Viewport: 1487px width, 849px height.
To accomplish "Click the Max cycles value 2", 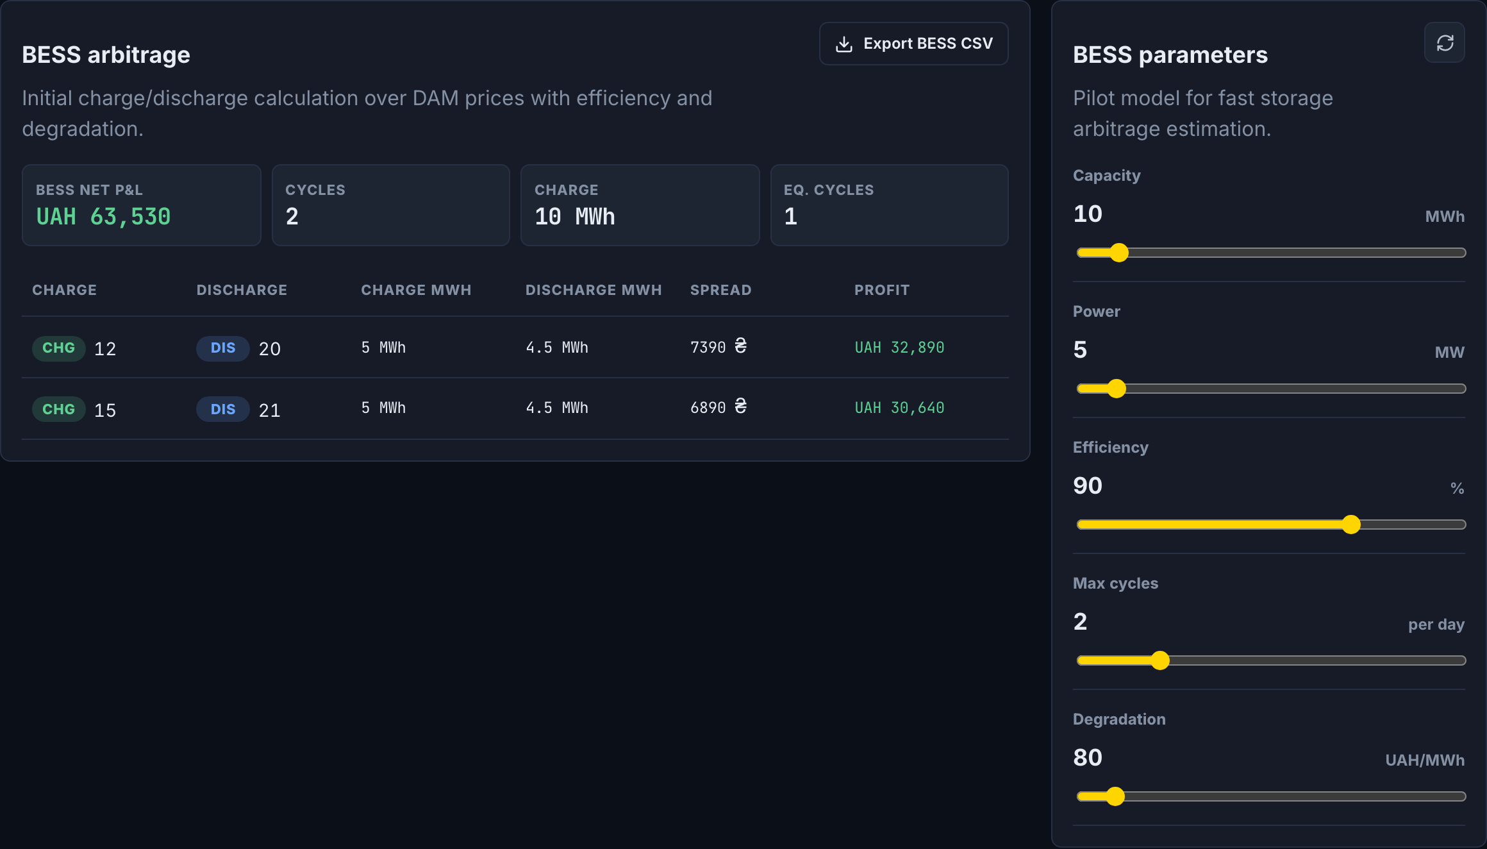I will (x=1080, y=621).
